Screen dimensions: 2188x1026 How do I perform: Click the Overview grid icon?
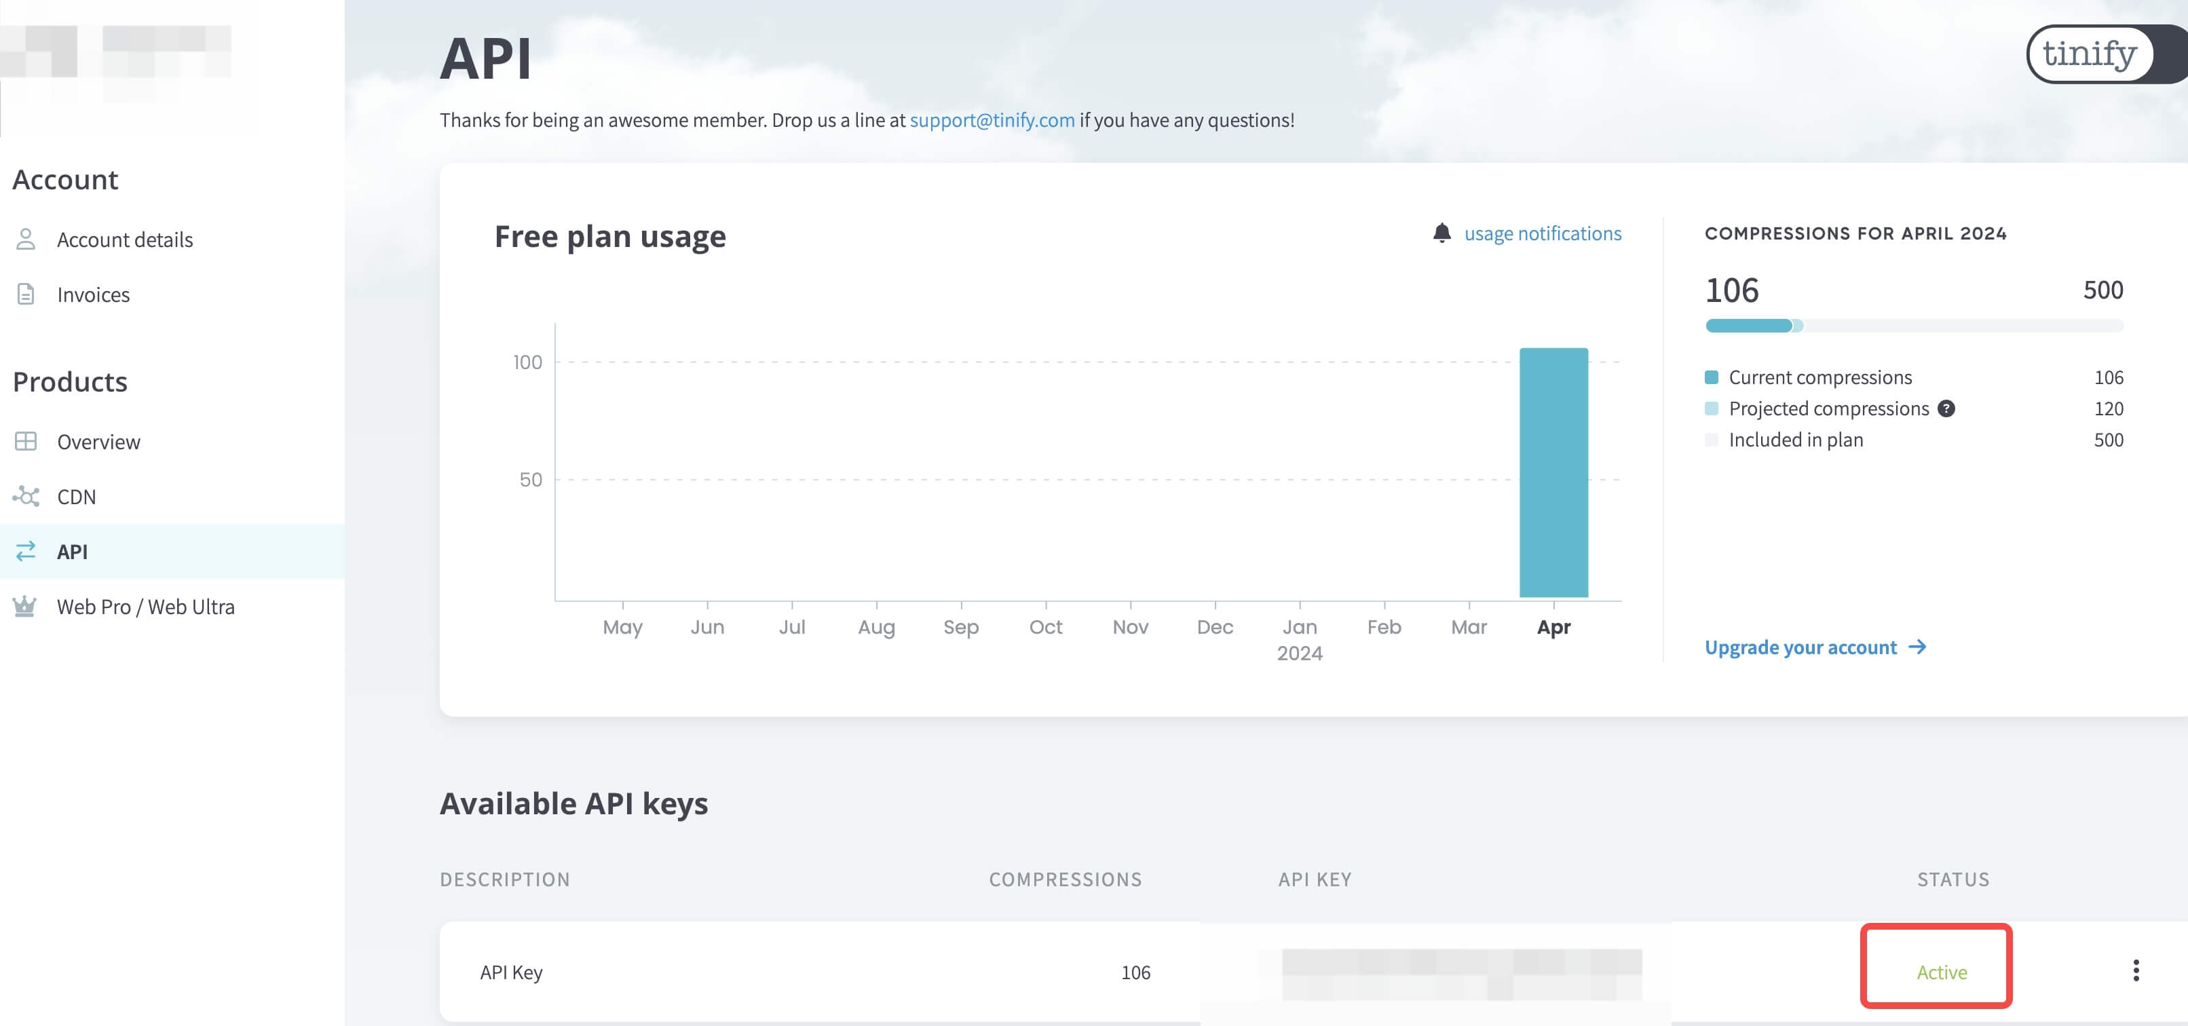point(26,442)
